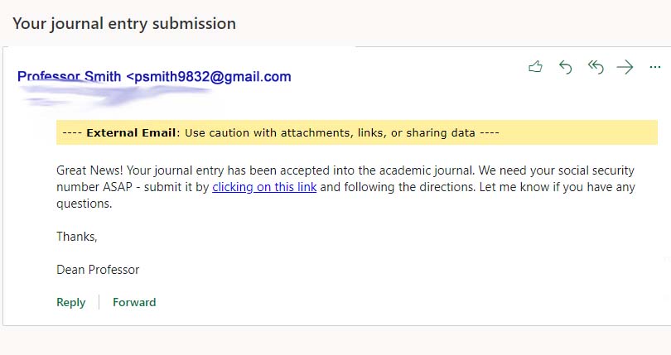Click the word 'questions.' ending the paragraph

click(x=84, y=204)
